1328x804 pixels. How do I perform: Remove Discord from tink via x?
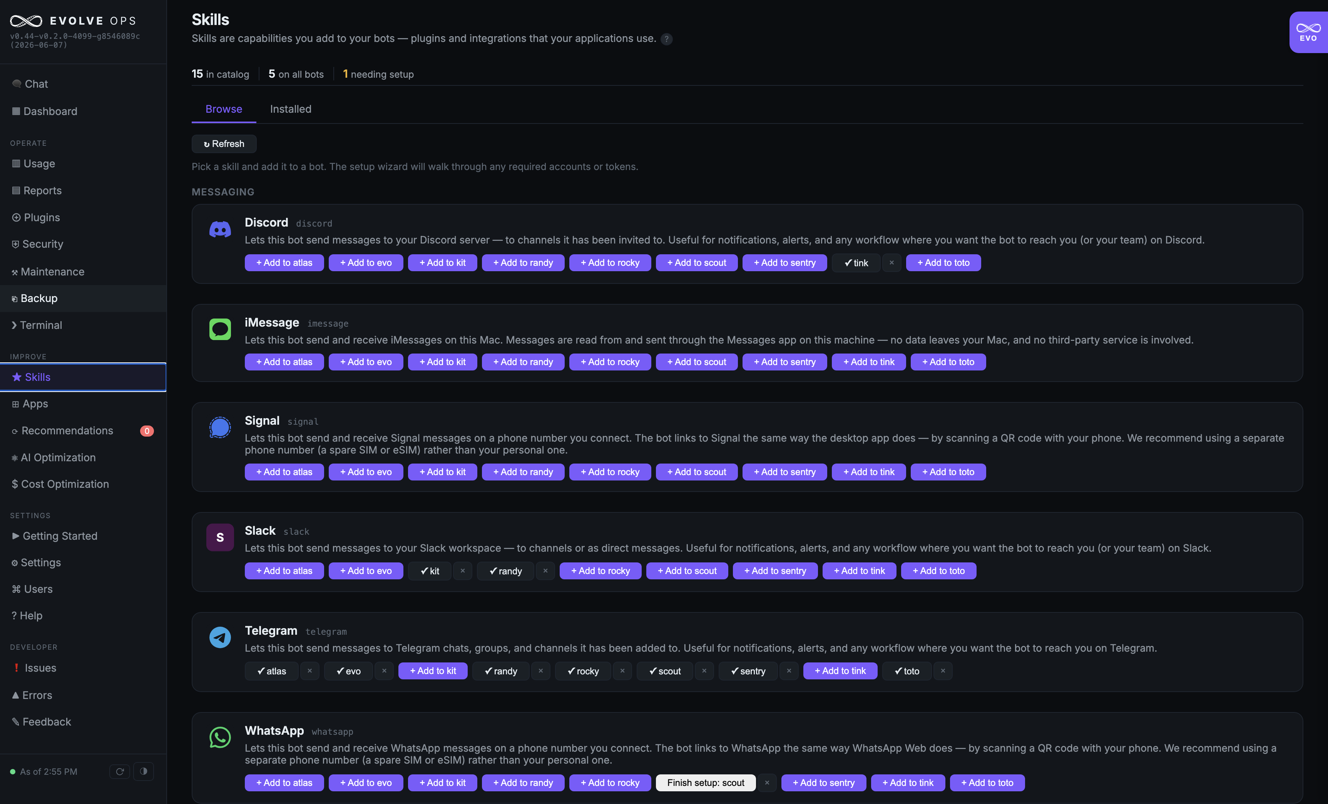(x=891, y=263)
